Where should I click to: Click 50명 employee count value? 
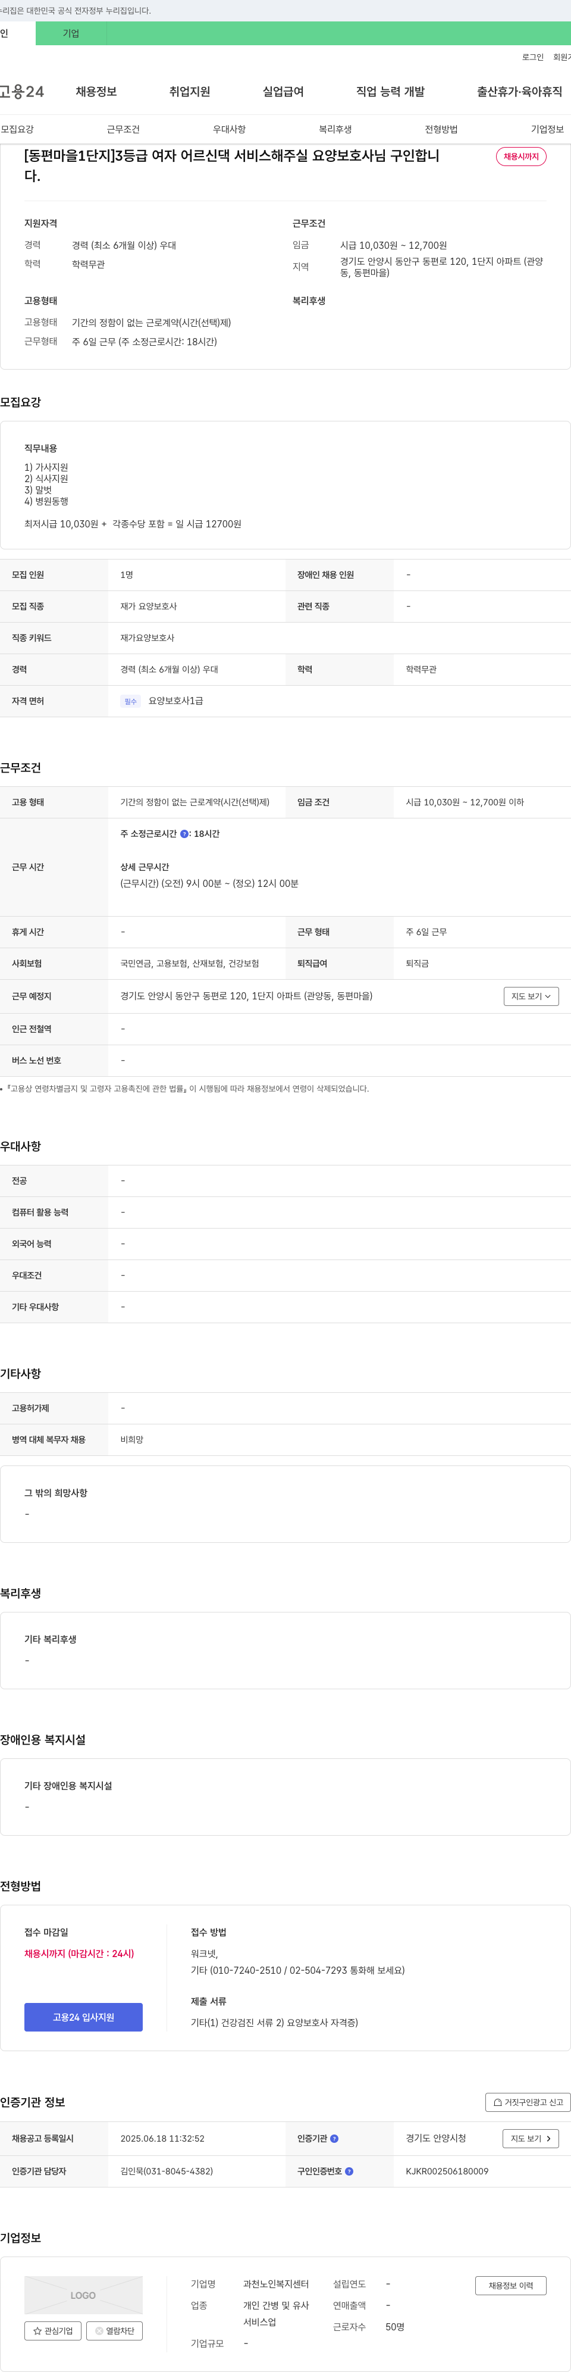[394, 2327]
